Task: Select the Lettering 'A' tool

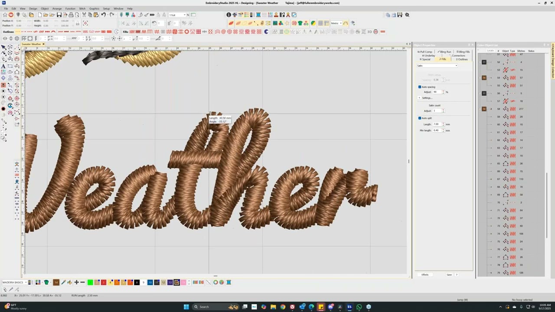Action: 3,66
